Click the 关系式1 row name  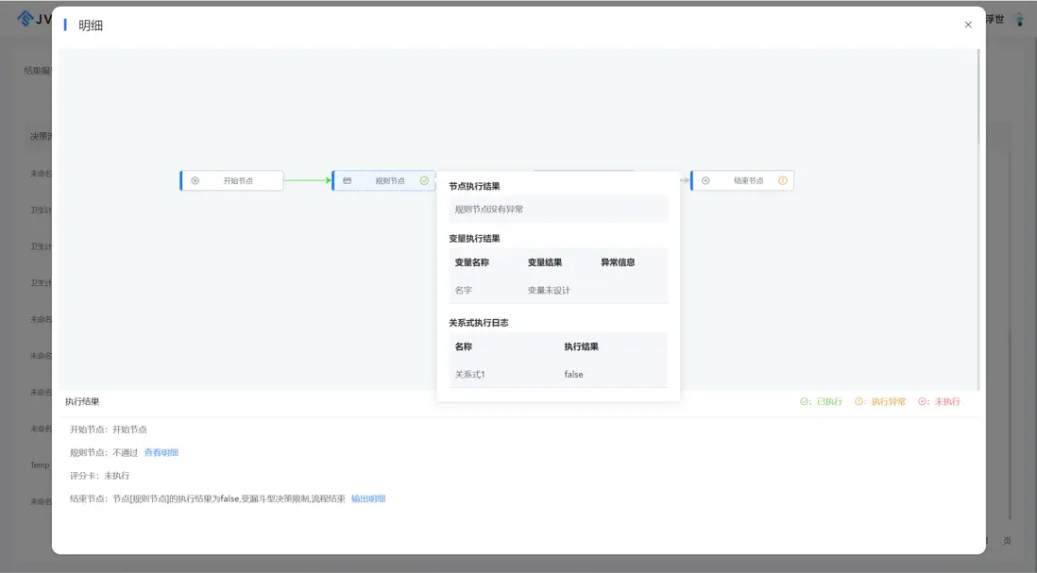[469, 374]
